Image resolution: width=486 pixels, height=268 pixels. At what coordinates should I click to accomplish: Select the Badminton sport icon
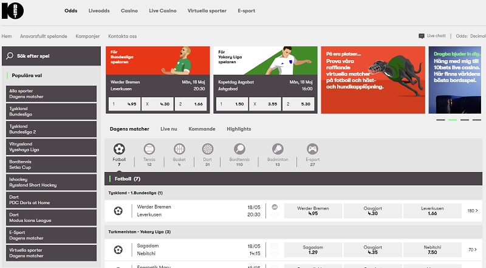point(278,149)
